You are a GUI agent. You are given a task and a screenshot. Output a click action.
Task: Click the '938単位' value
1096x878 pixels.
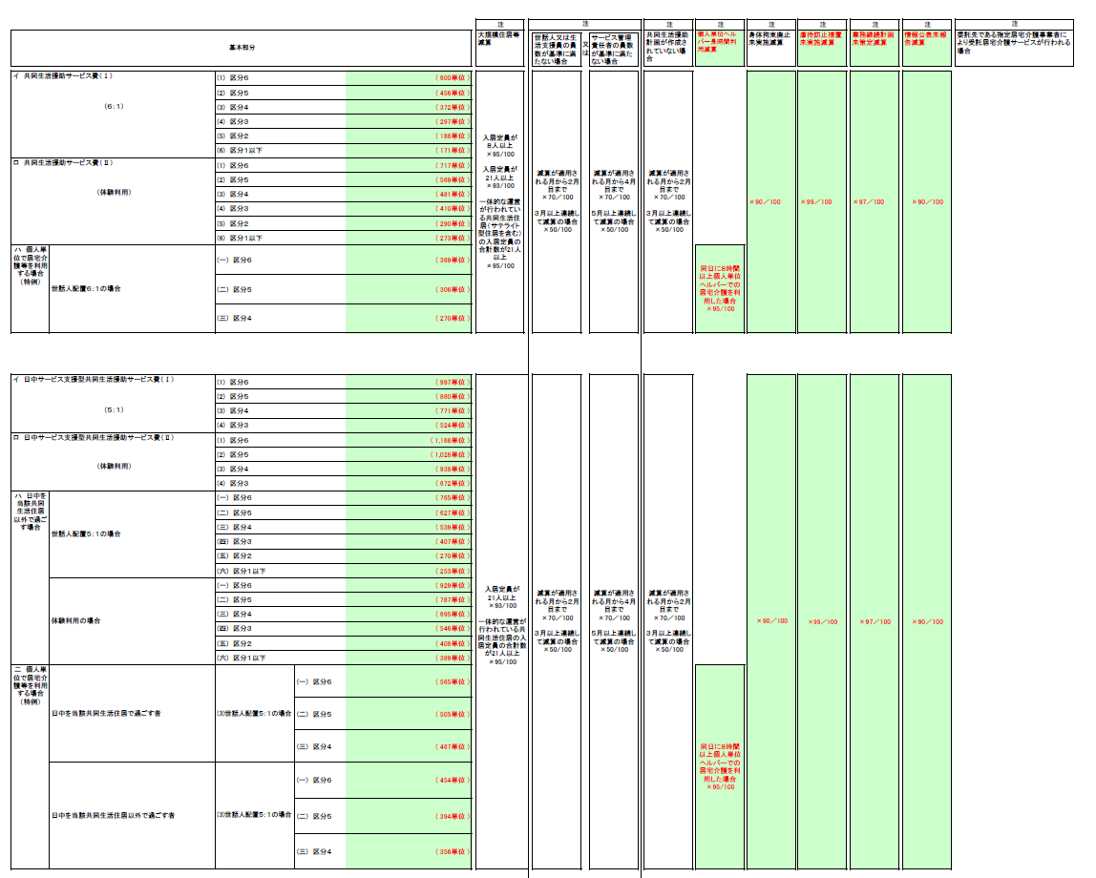453,470
